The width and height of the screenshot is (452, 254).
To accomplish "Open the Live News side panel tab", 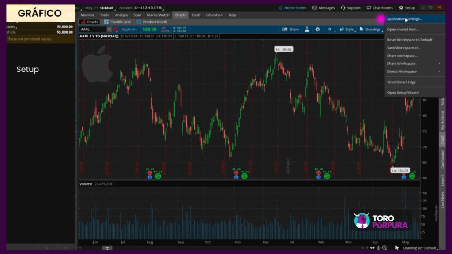I will click(x=442, y=200).
